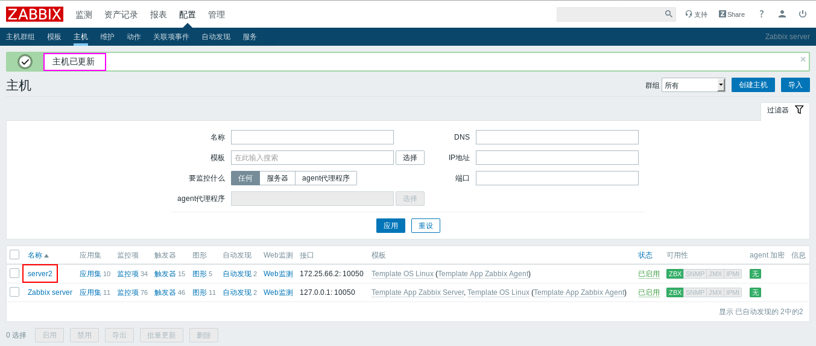Click IPMI availability badge for server2
The height and width of the screenshot is (346, 816).
coord(733,274)
